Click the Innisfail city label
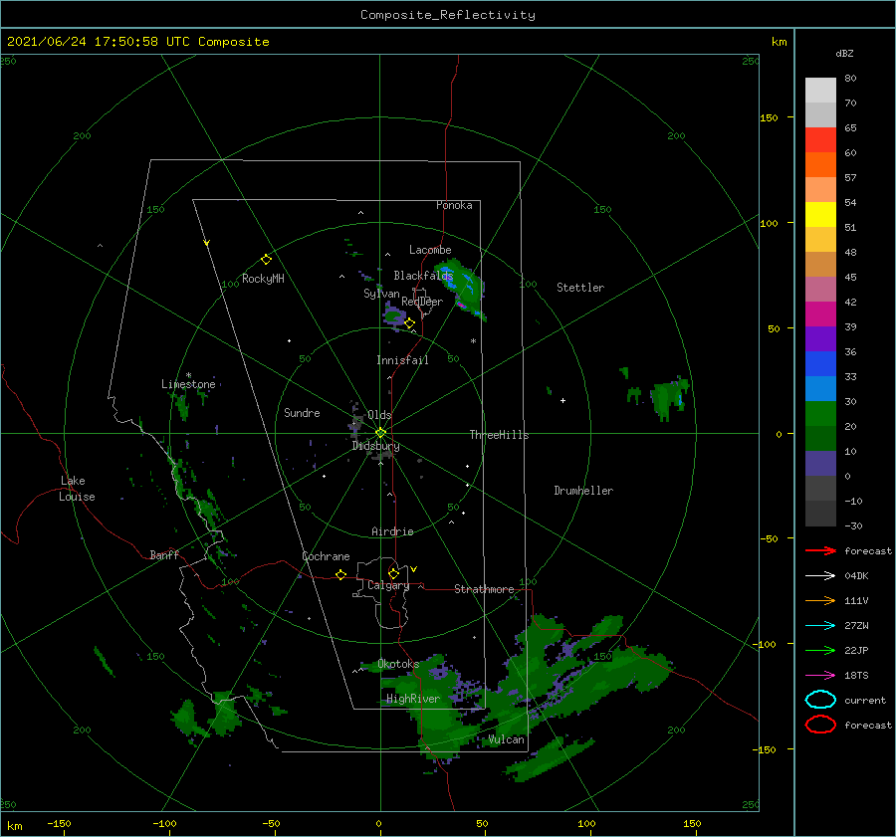 [402, 360]
